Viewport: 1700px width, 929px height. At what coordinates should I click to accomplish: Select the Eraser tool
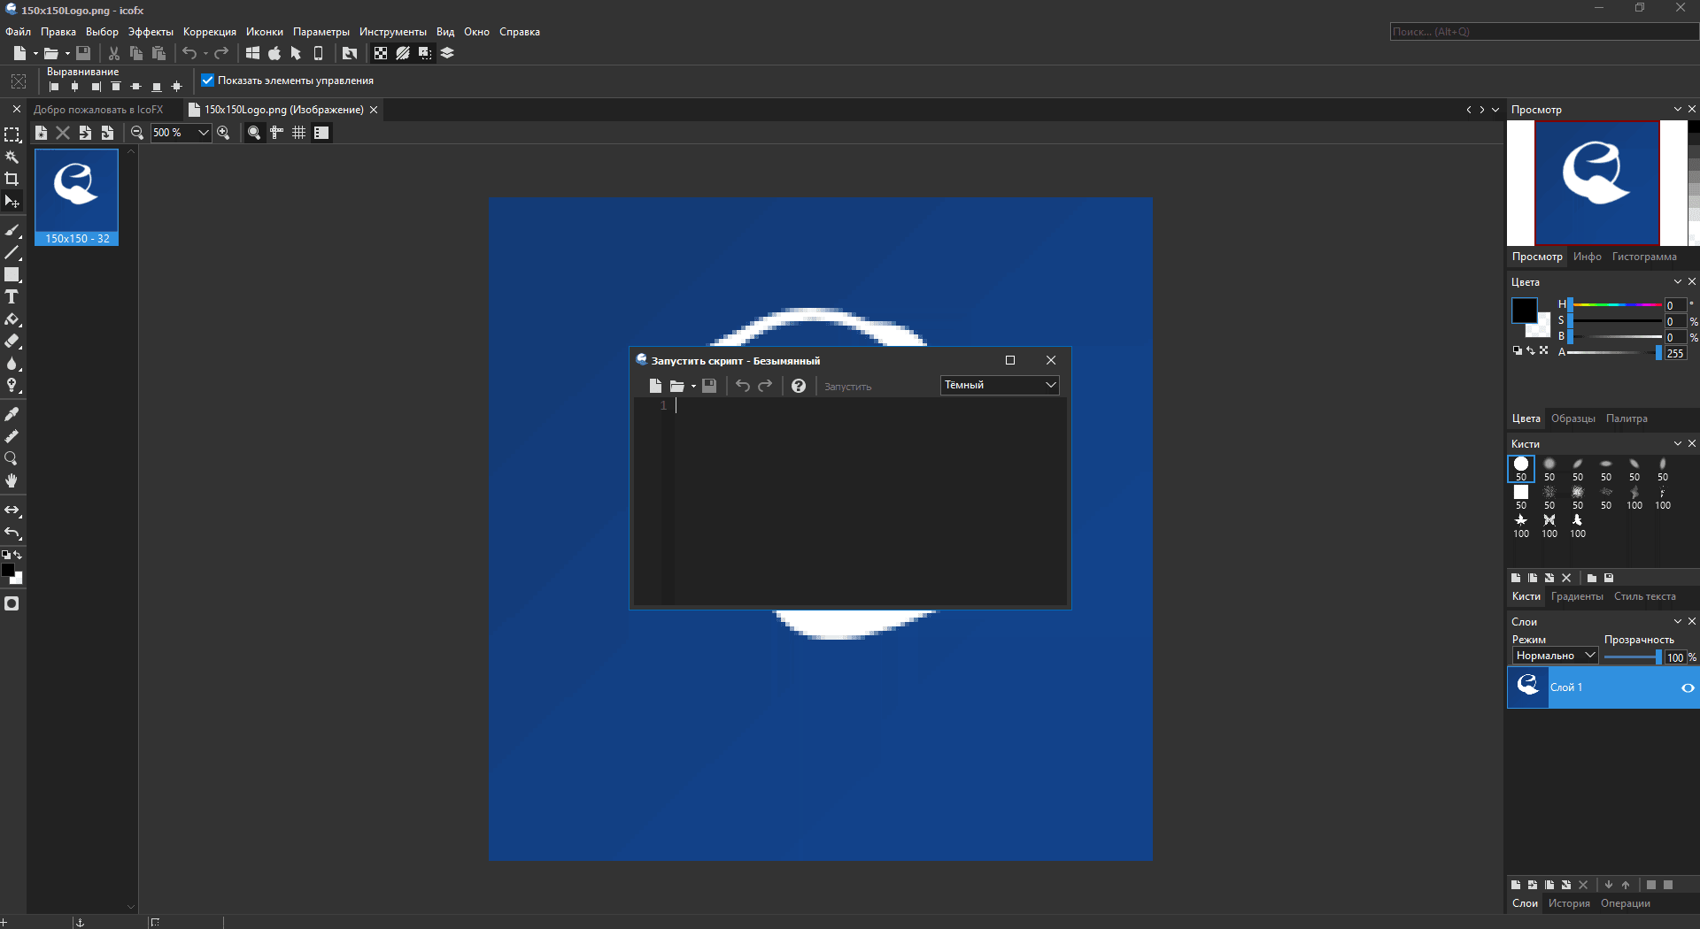12,342
